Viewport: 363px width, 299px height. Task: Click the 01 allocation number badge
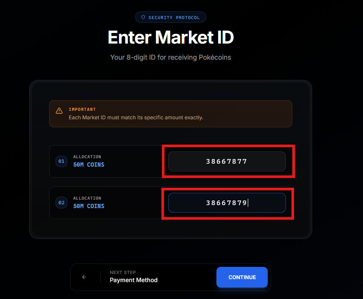click(x=61, y=161)
